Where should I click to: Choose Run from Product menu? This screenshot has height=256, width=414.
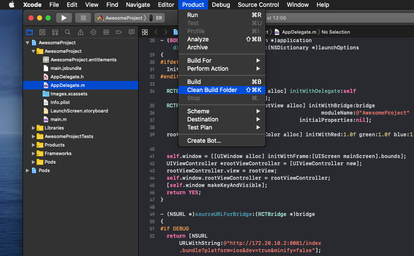[222, 15]
